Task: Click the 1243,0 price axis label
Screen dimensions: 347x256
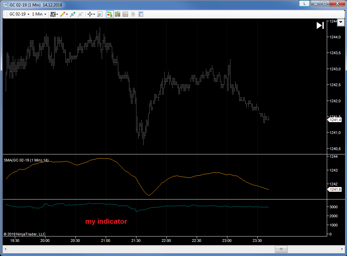Action: pyautogui.click(x=335, y=69)
